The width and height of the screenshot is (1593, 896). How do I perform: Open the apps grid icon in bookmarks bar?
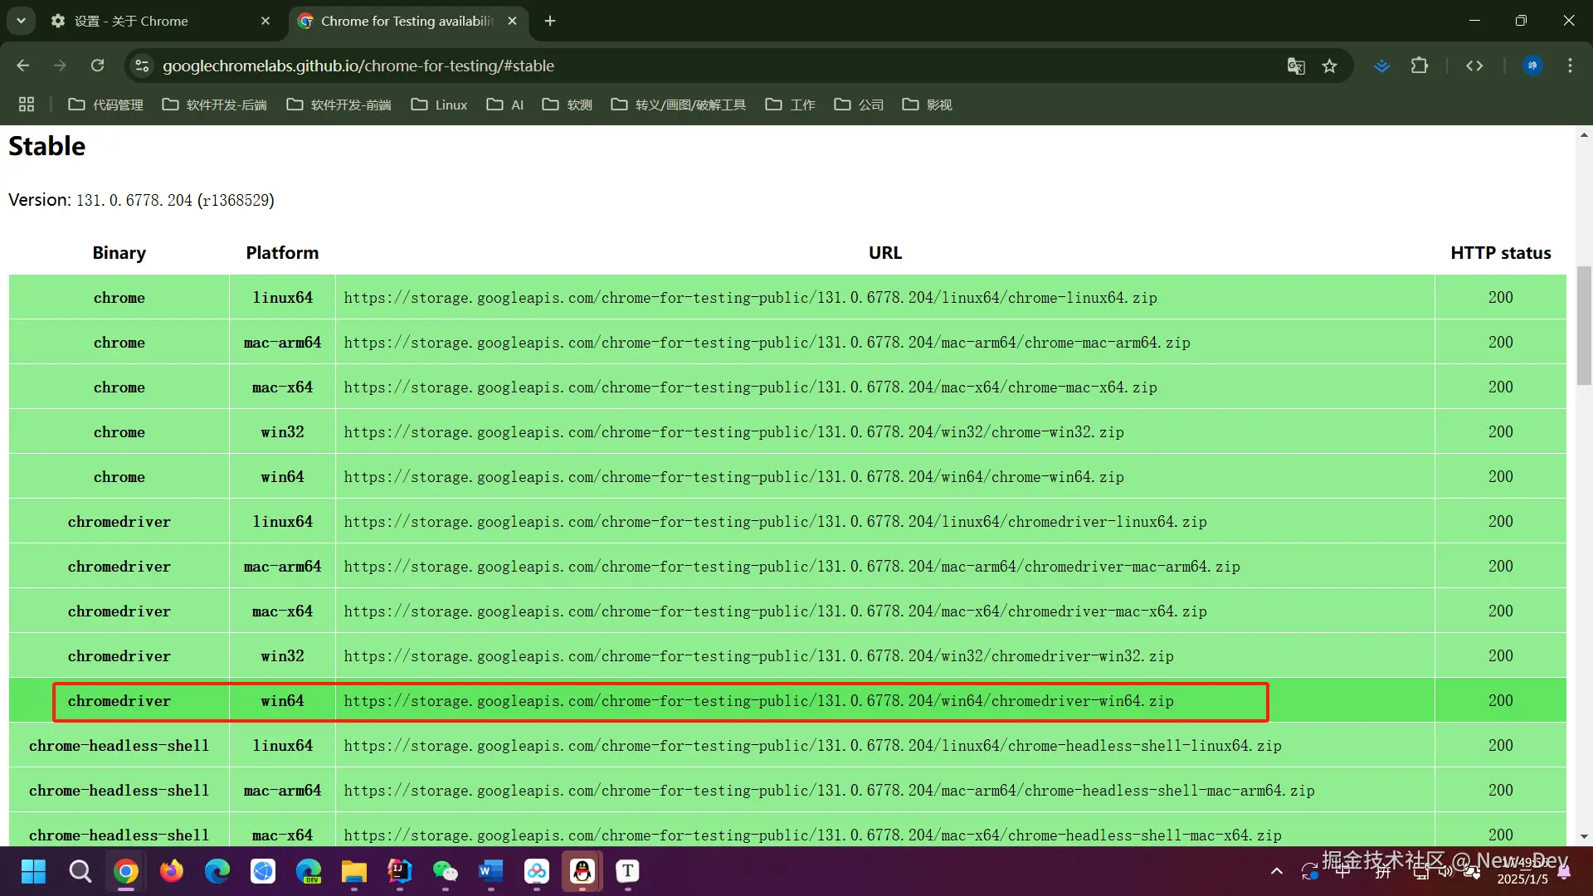[x=27, y=105]
